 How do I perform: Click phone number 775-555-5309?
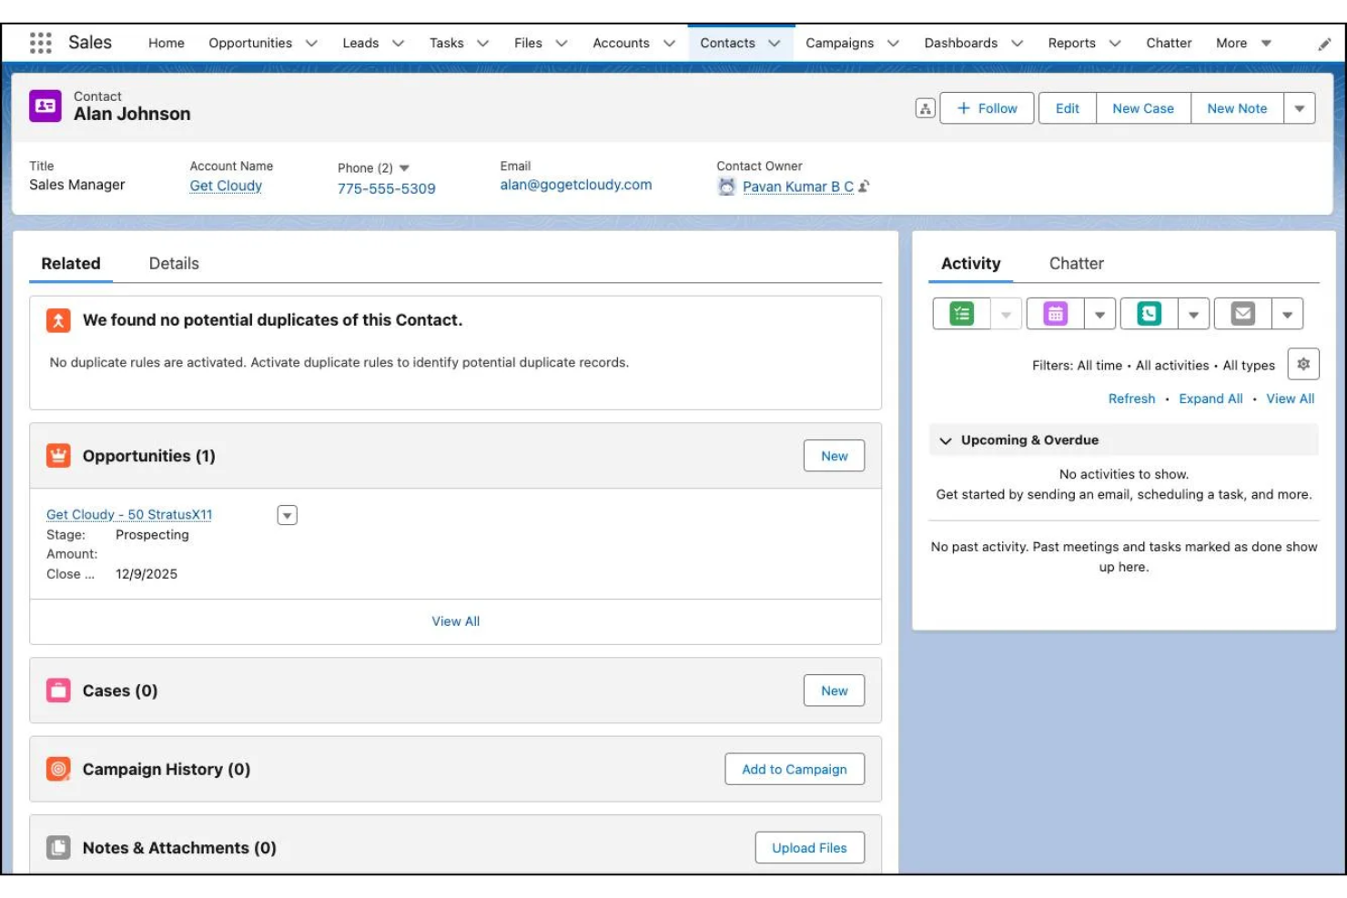coord(387,188)
